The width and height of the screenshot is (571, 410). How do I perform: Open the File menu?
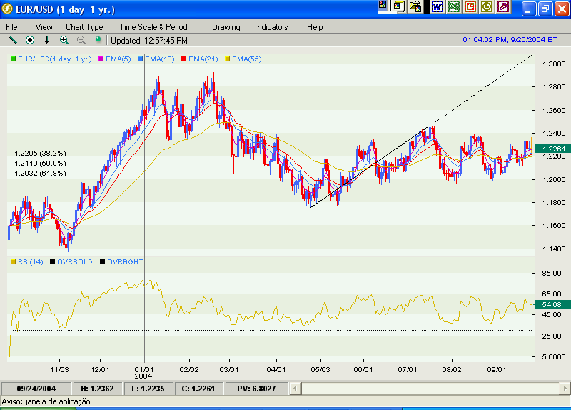point(12,26)
